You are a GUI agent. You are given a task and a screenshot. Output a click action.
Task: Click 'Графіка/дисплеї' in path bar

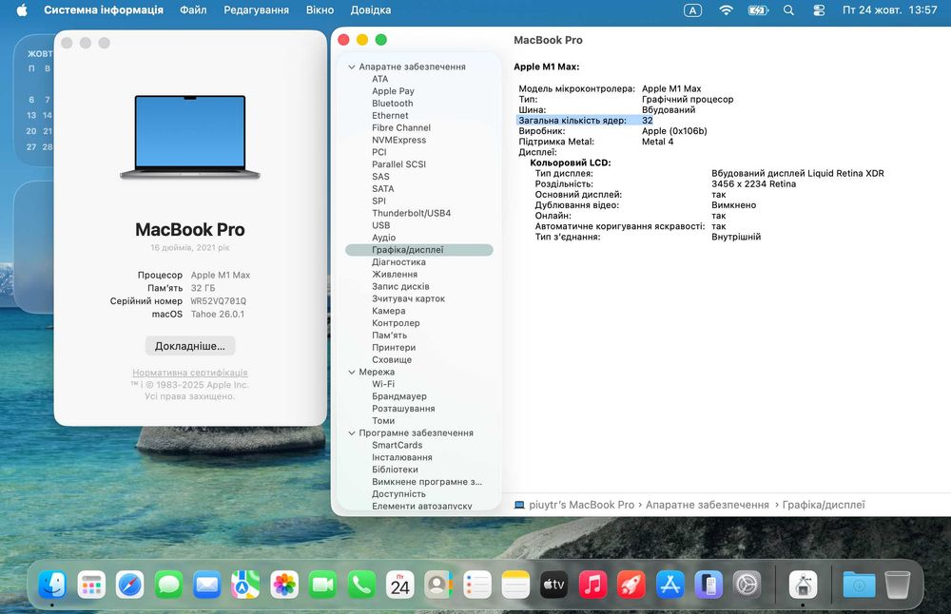(x=823, y=505)
